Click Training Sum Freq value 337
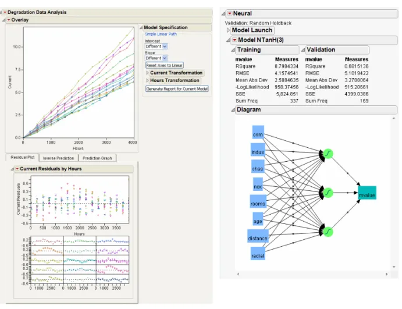 294,101
